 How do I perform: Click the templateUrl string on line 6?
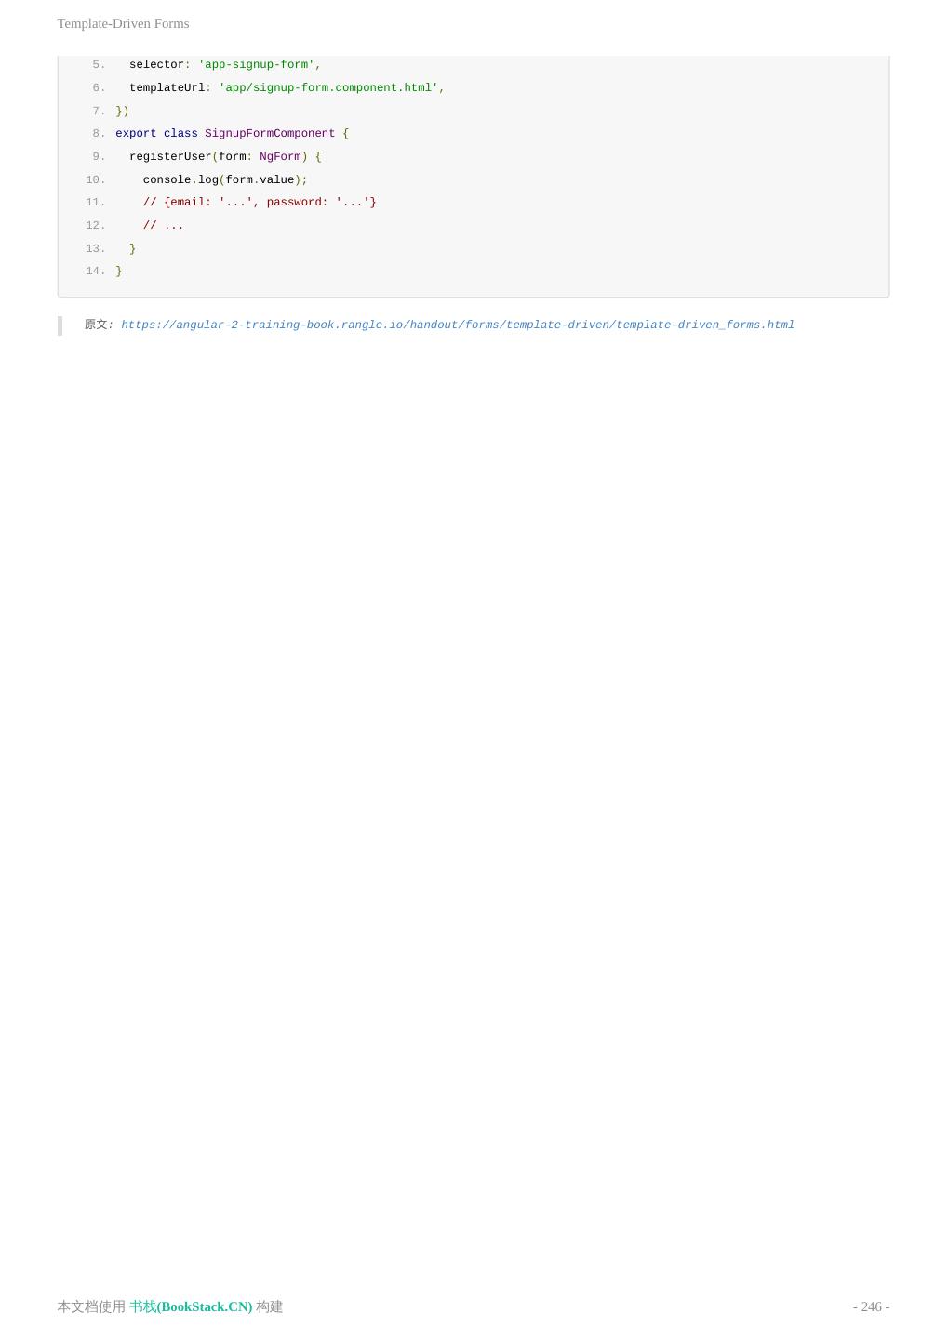328,88
